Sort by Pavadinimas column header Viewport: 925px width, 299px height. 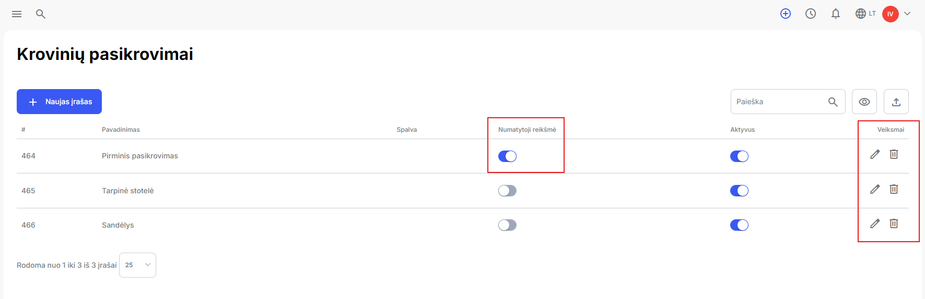[121, 130]
